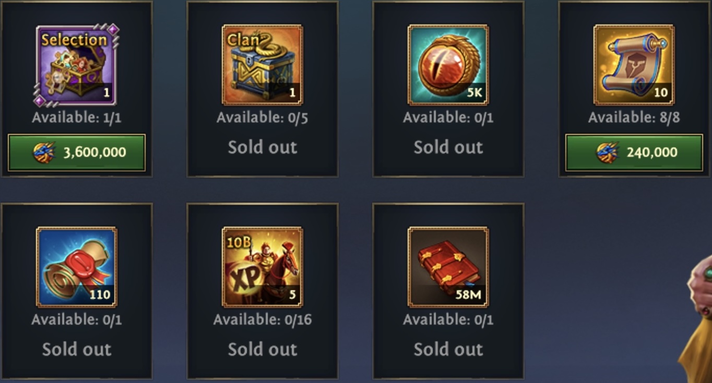Click the coin icon on 3,600,000 button

click(44, 152)
